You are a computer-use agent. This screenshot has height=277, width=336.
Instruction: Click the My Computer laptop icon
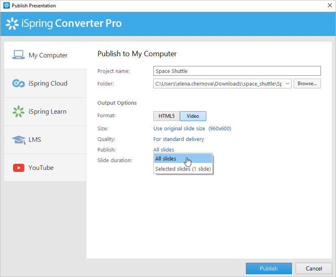click(18, 55)
